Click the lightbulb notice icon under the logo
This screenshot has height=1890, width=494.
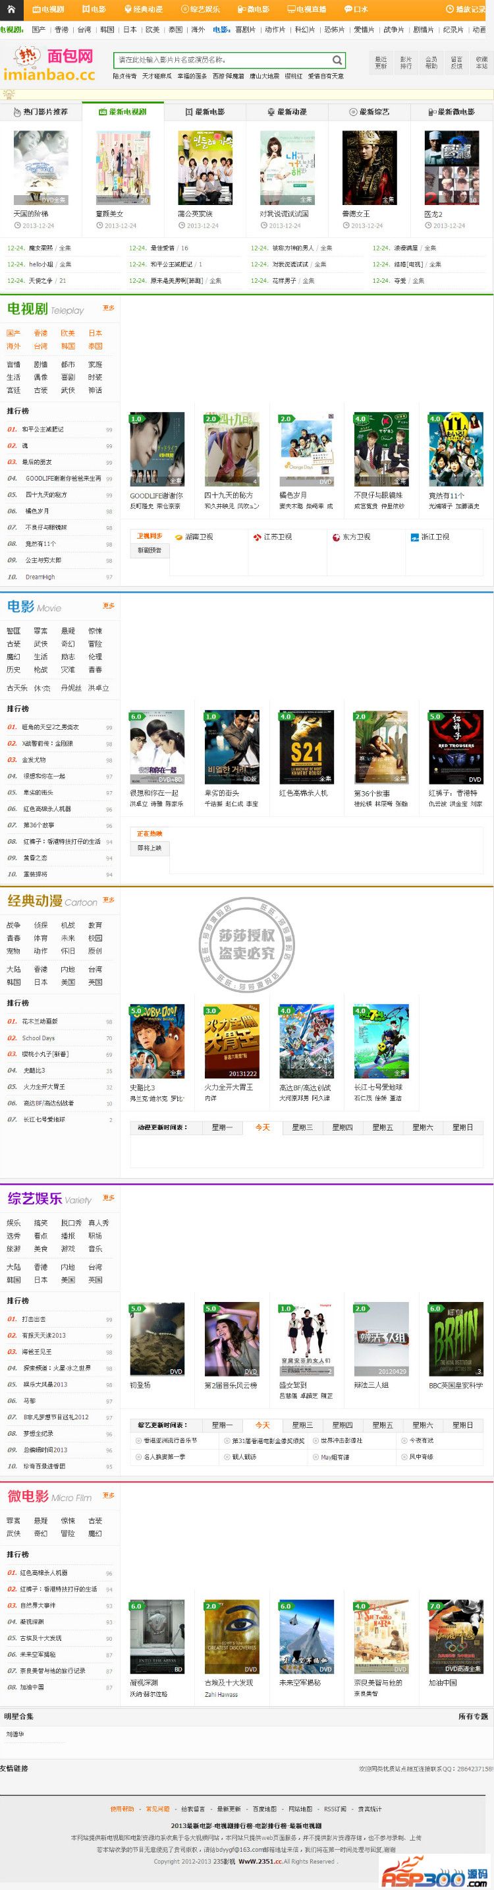[9, 94]
